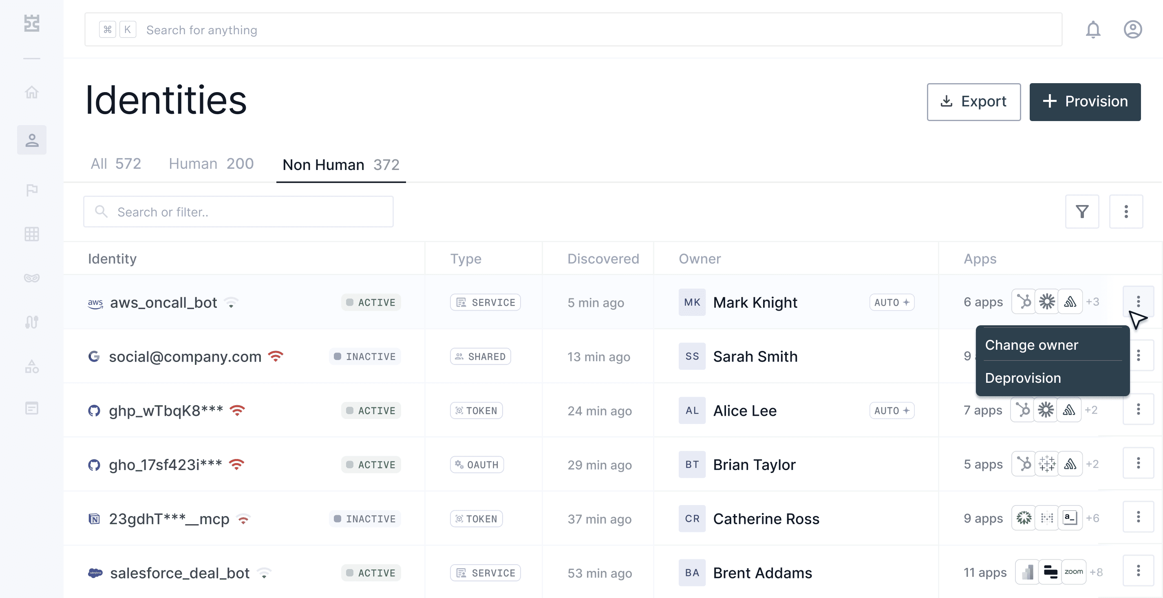Open table options kebab menu beside filter
1163x598 pixels.
[1125, 212]
